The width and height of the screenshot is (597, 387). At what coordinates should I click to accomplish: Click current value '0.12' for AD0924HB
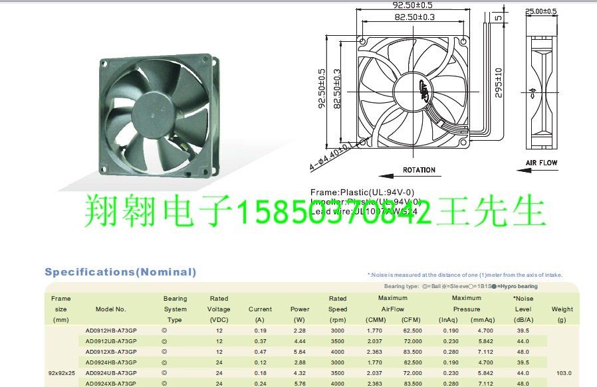tap(261, 362)
